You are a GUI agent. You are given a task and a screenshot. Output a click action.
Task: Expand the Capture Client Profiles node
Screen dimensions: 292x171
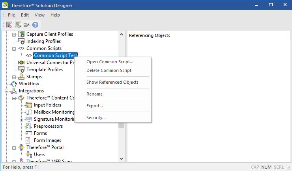click(14, 34)
